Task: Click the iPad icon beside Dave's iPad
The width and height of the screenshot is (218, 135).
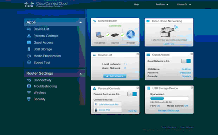Action: coord(96,110)
